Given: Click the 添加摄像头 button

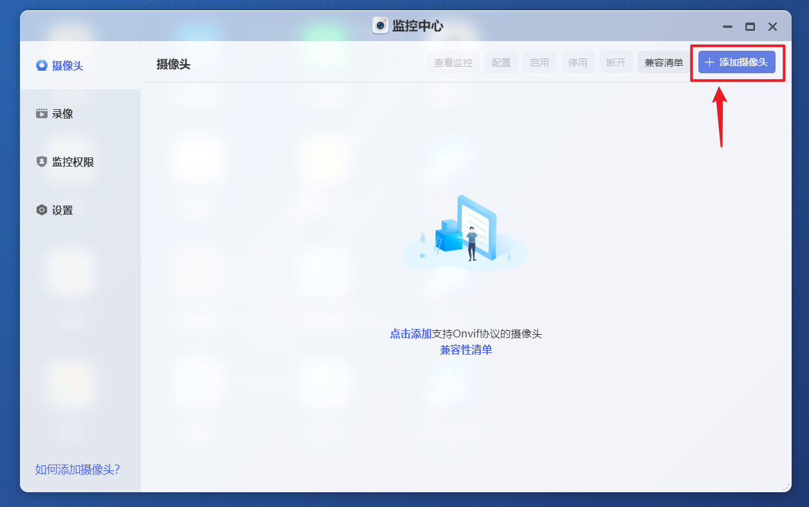Looking at the screenshot, I should pos(736,62).
